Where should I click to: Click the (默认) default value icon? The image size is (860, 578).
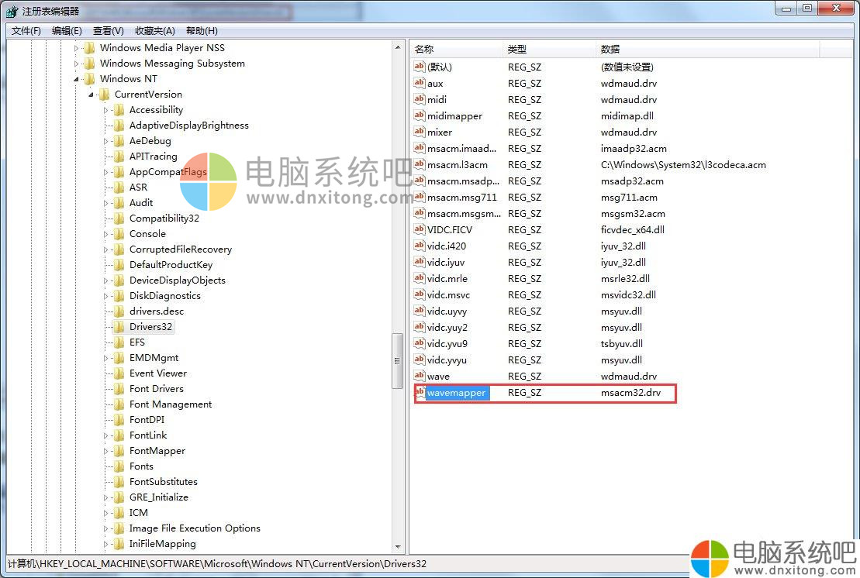coord(420,67)
